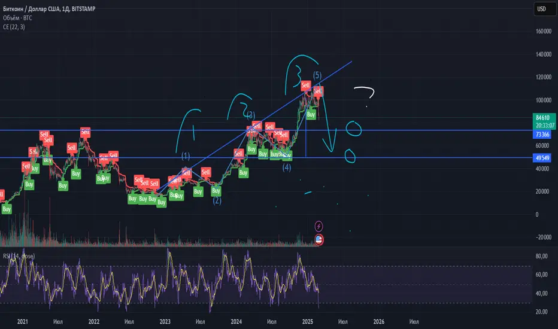Click the 2021 label on time axis

22,322
